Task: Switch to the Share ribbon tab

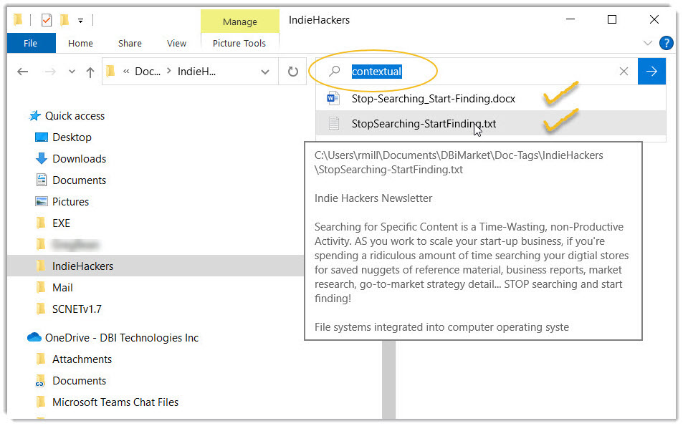Action: [x=130, y=43]
